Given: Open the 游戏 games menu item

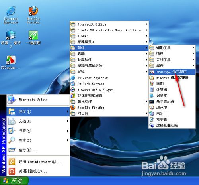Looking at the screenshot, I should coord(109,72).
